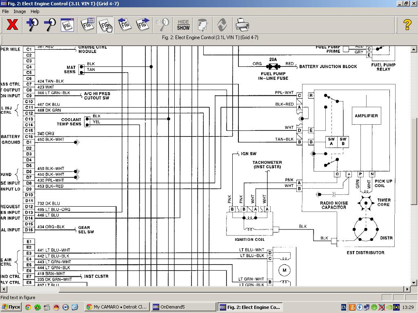Viewport: 418px width, 313px height.
Task: Toggle the HIDE/SHOW button
Action: [x=183, y=25]
